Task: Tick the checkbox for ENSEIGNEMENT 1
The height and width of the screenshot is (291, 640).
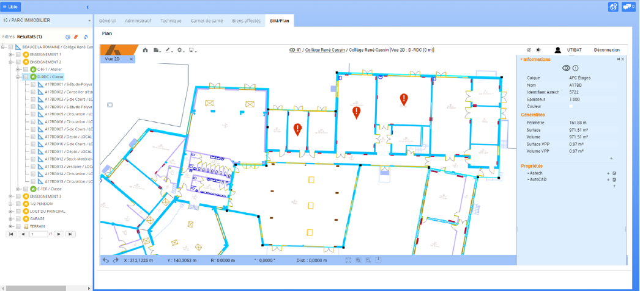Action: click(x=18, y=54)
